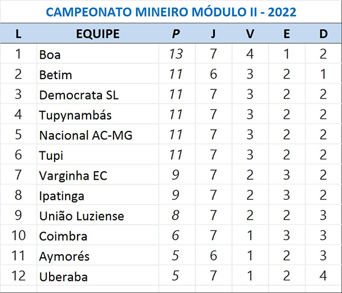Click the Boa team name cell
The image size is (342, 293).
pos(50,55)
